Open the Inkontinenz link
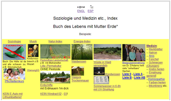 click(x=156, y=86)
